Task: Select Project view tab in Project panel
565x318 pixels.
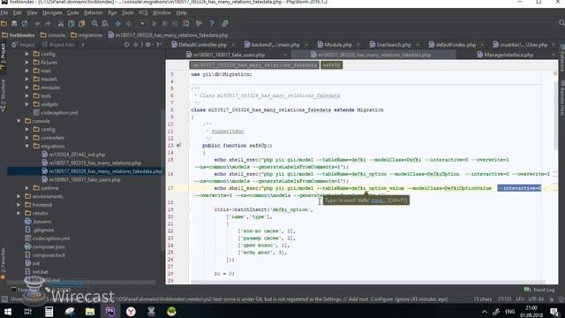Action: tap(24, 45)
